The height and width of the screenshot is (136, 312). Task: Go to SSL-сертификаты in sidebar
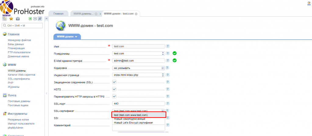(x=19, y=79)
